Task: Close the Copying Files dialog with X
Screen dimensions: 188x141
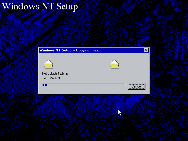Action: 146,50
